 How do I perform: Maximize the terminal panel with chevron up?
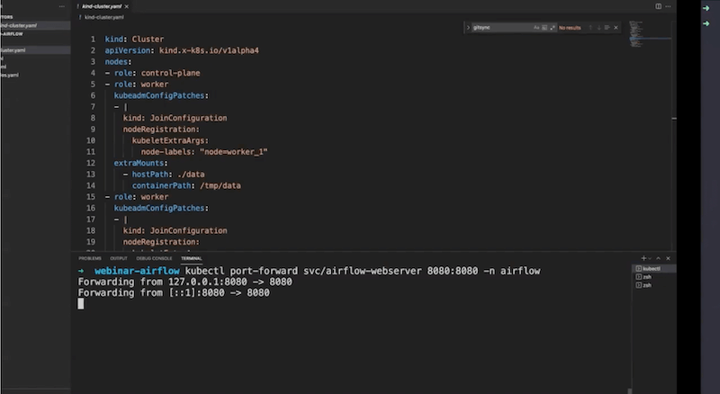click(659, 258)
